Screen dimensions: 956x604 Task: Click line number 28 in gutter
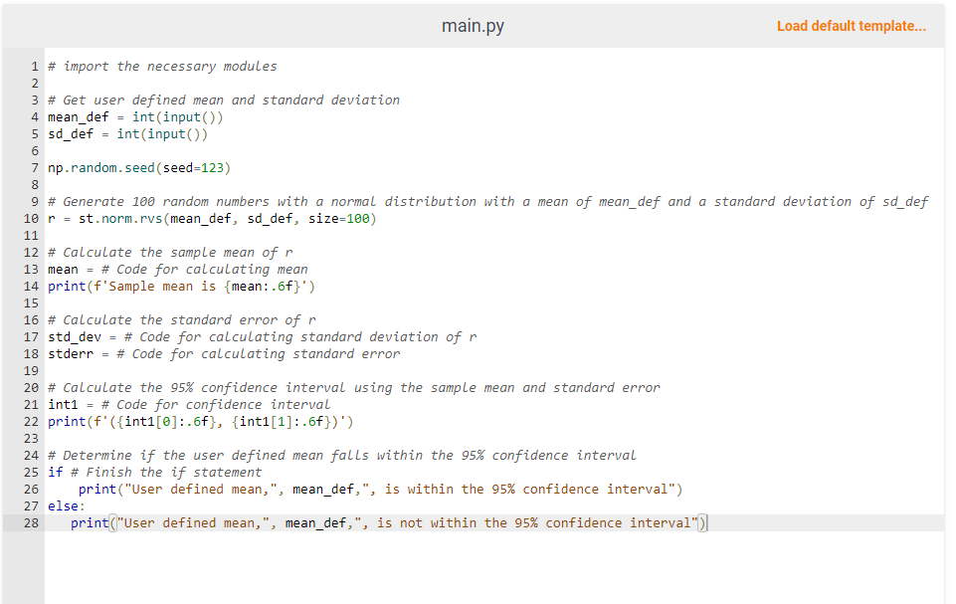tap(31, 522)
